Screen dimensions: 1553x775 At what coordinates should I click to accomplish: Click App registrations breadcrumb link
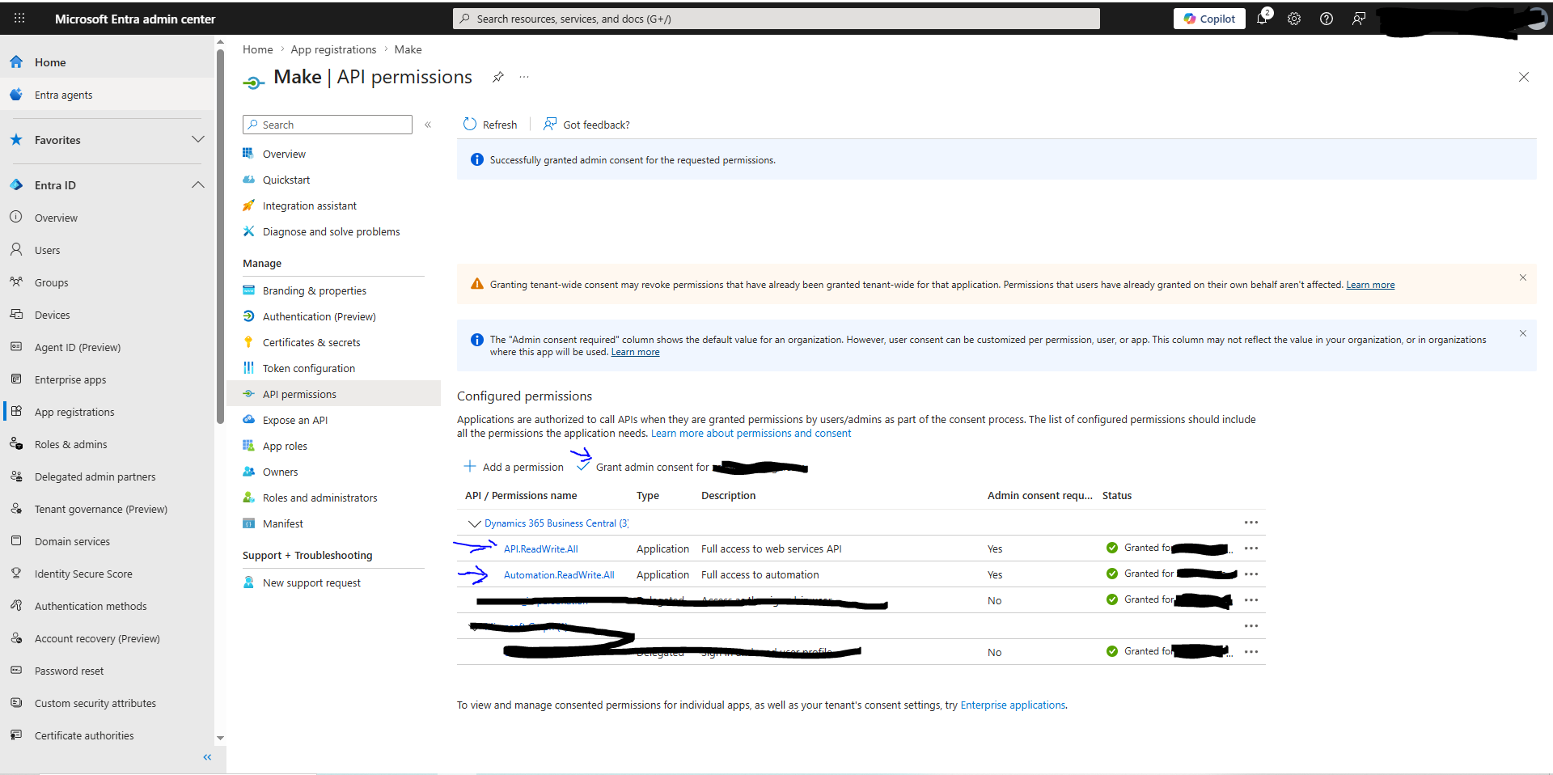333,49
